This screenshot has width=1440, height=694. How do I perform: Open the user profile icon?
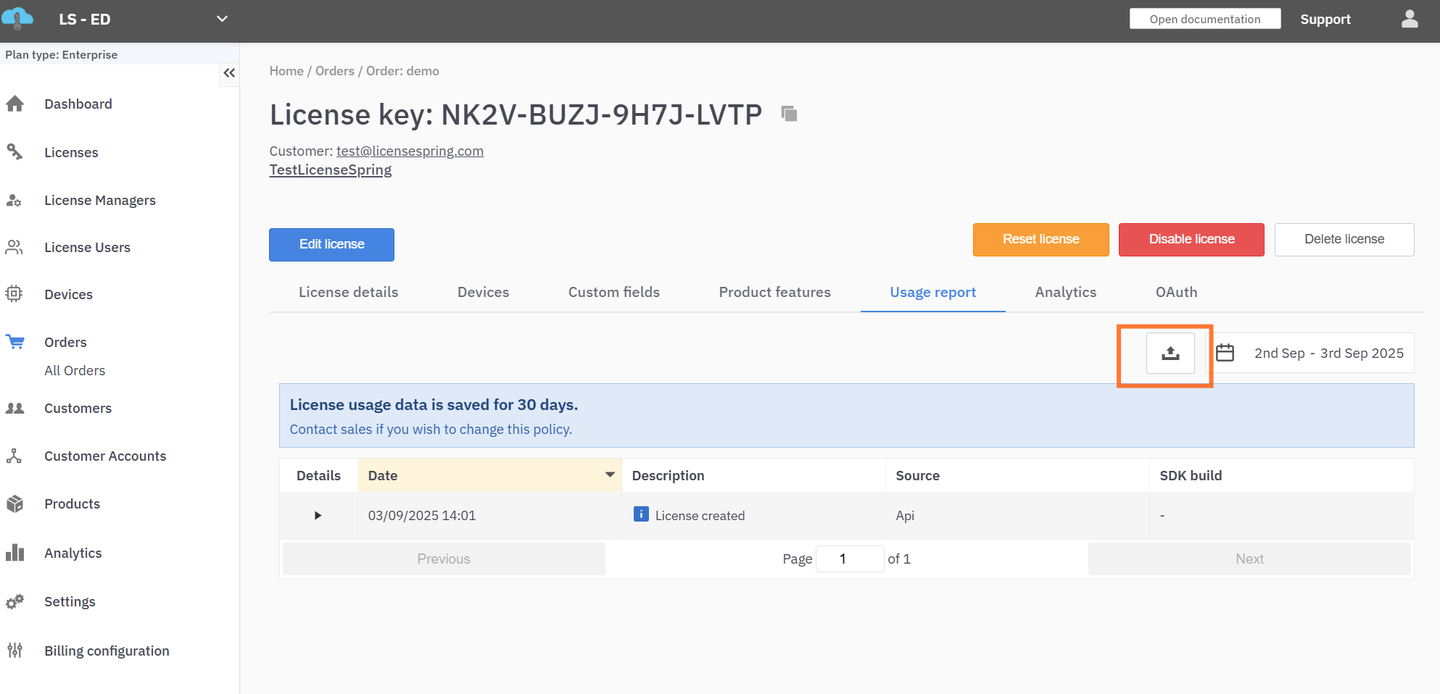[x=1409, y=20]
